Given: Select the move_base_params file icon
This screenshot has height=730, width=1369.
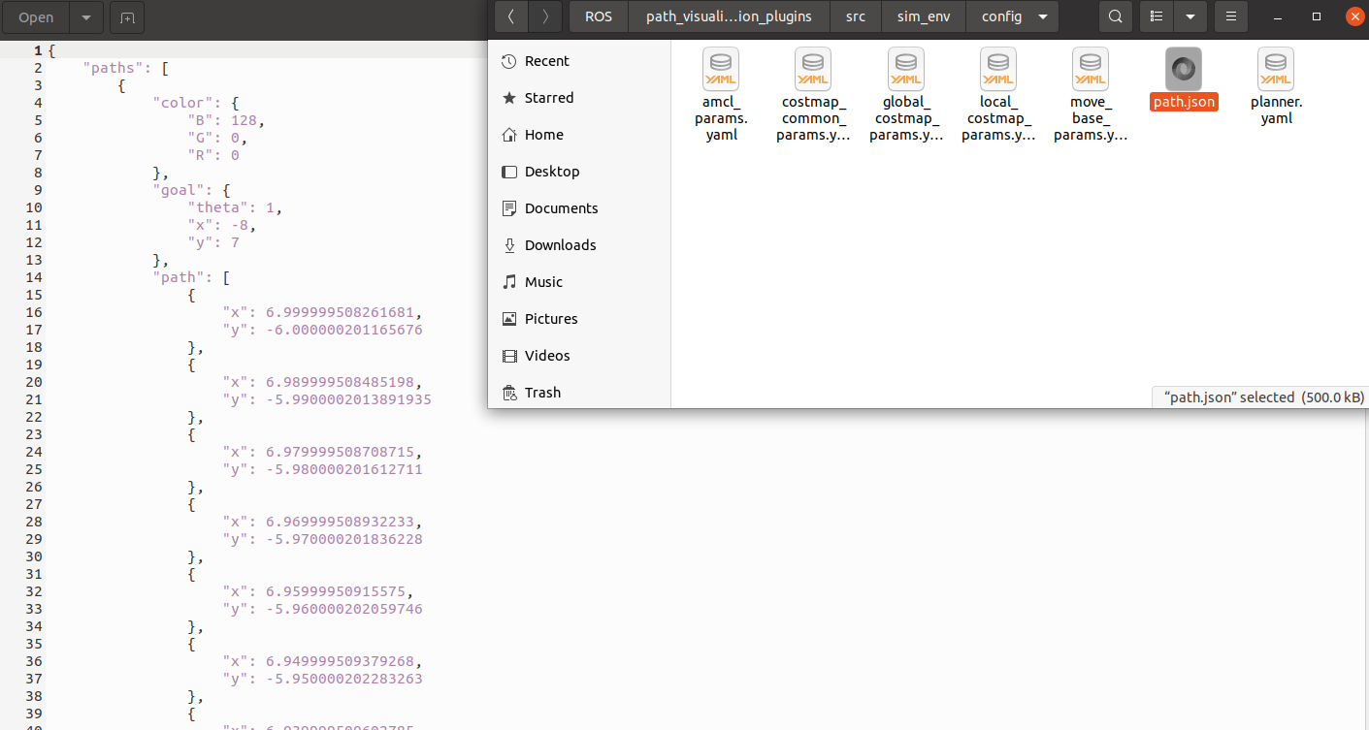Looking at the screenshot, I should [1091, 68].
